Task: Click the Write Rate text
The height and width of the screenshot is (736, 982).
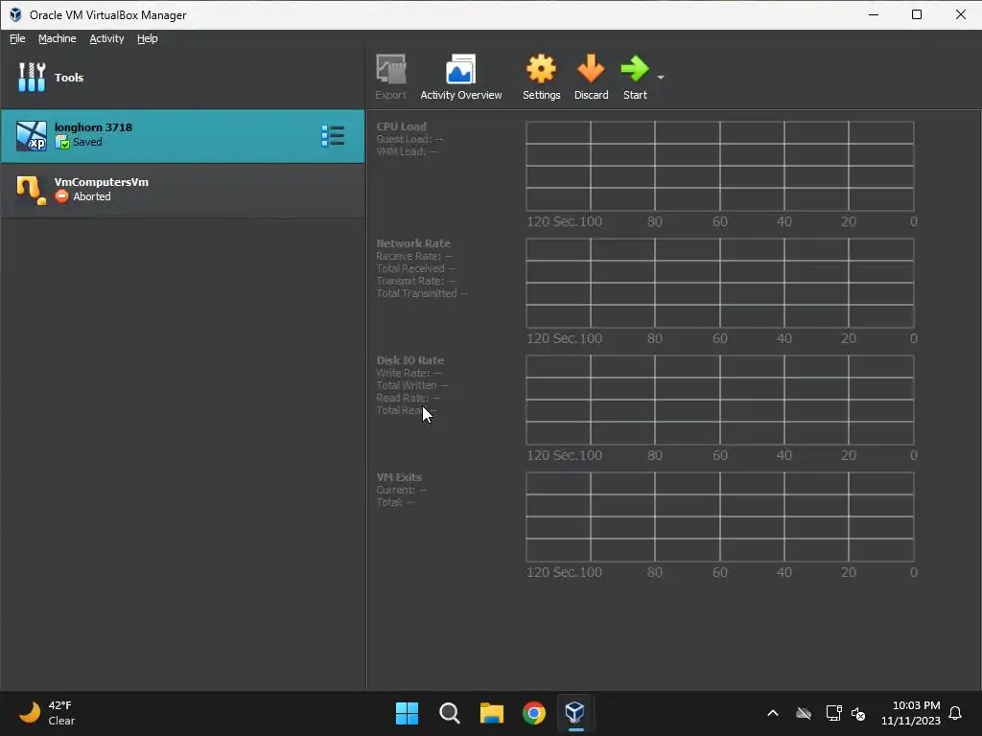Action: [x=409, y=373]
